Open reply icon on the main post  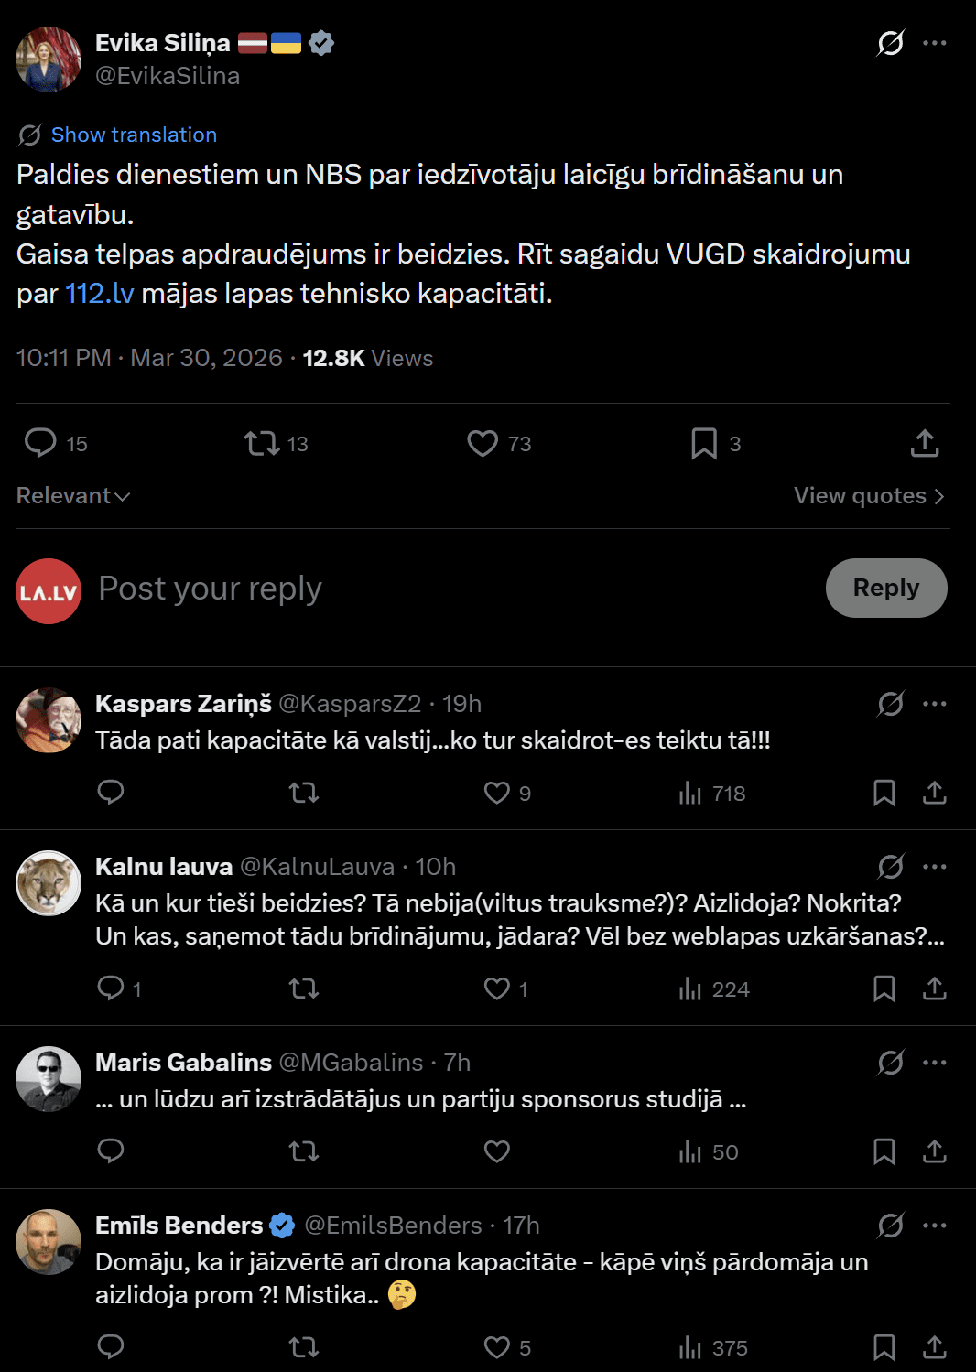tap(40, 444)
